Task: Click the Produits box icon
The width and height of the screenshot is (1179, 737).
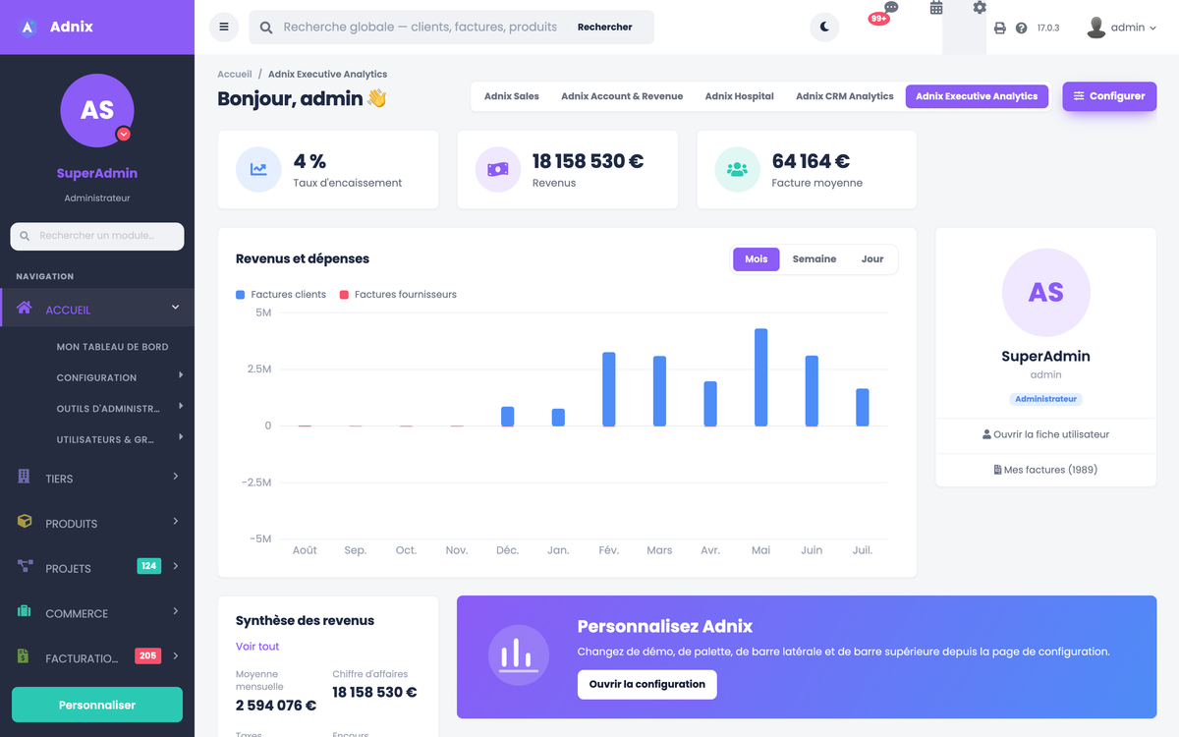Action: click(25, 521)
